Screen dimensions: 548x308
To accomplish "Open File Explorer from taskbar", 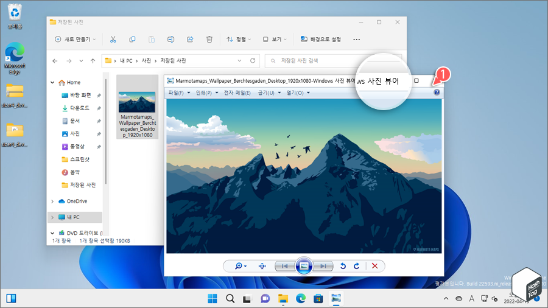I will 283,299.
